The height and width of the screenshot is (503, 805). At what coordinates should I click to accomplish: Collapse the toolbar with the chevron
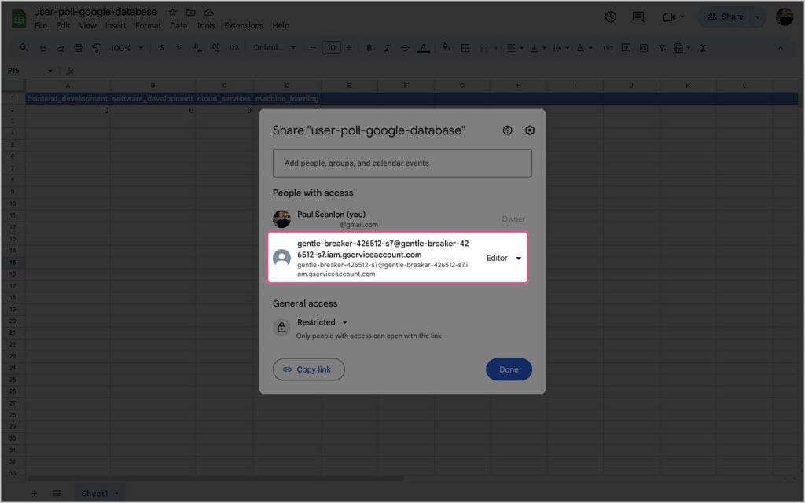tap(780, 48)
